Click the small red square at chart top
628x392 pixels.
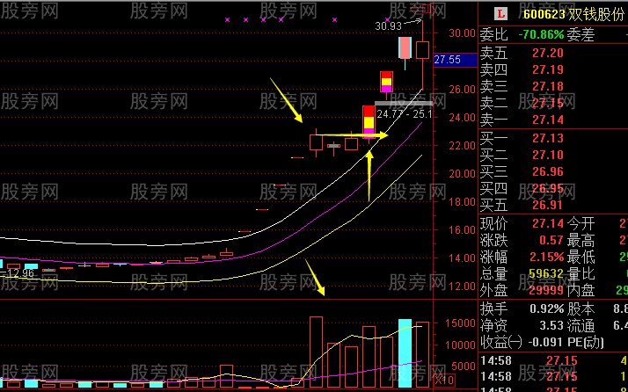426,9
